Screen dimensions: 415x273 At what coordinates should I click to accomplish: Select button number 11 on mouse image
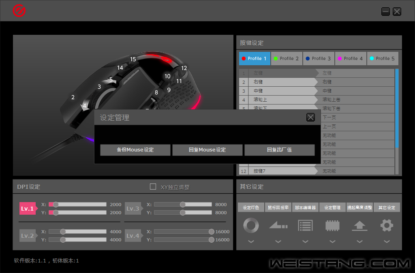179,81
